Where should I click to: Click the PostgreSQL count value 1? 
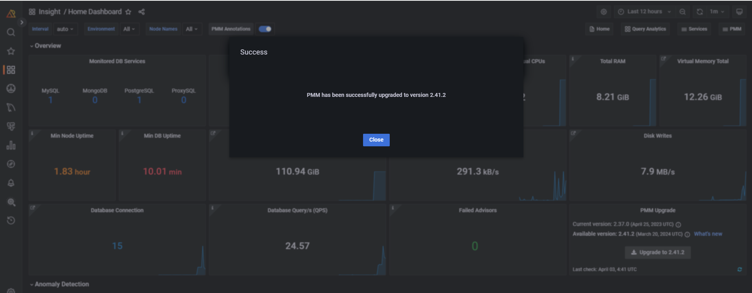point(139,100)
